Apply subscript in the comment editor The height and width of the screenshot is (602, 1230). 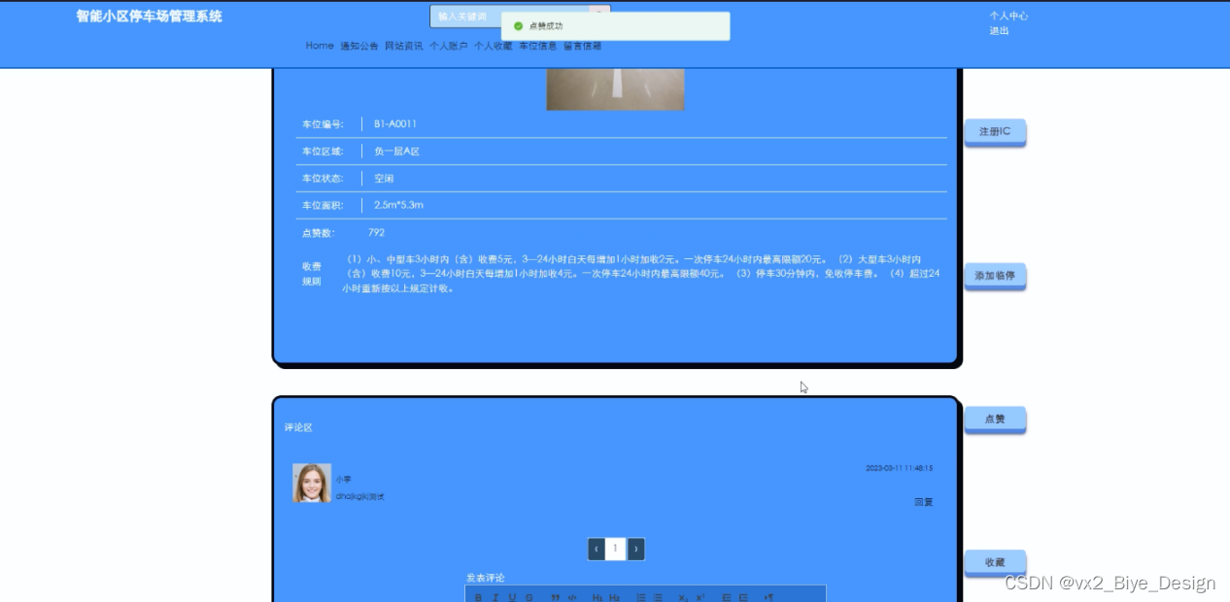(x=683, y=597)
